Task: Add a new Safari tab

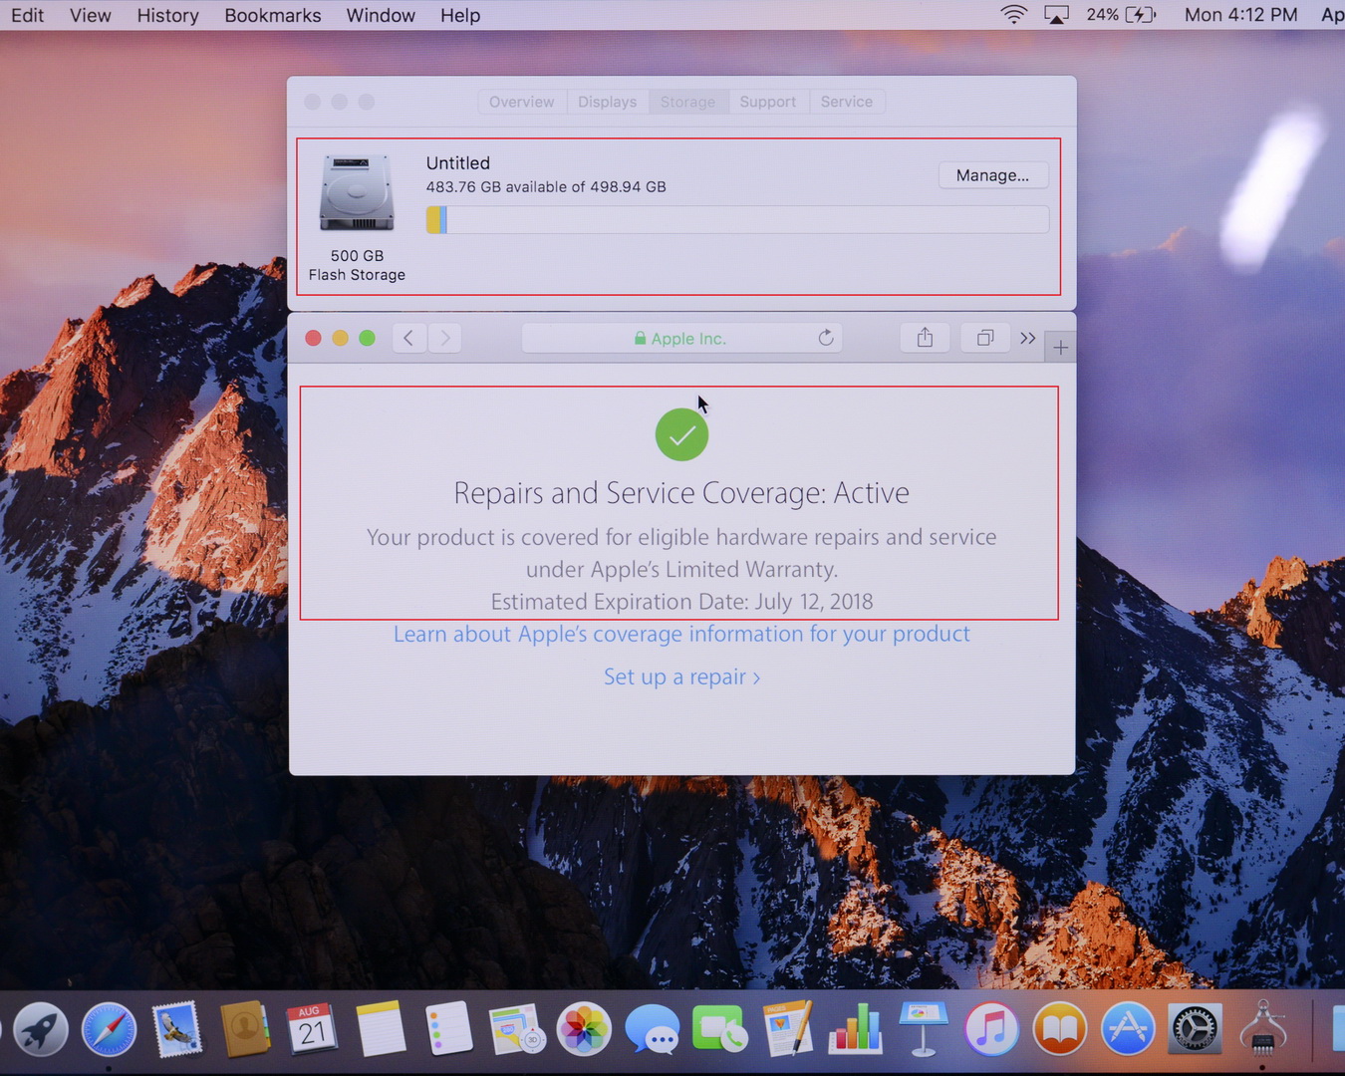Action: pos(1060,347)
